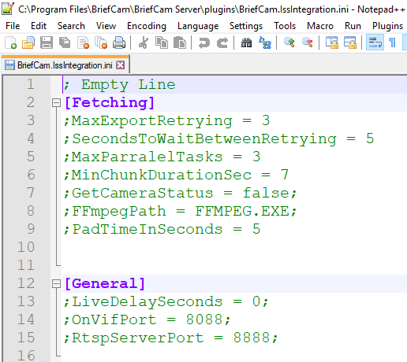Undo the last action with the toolbar arrow

pyautogui.click(x=204, y=42)
